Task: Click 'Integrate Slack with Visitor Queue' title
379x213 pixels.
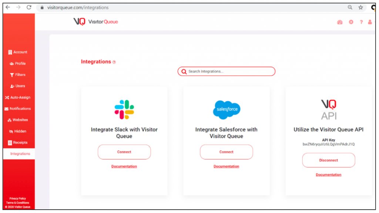Action: [x=124, y=133]
